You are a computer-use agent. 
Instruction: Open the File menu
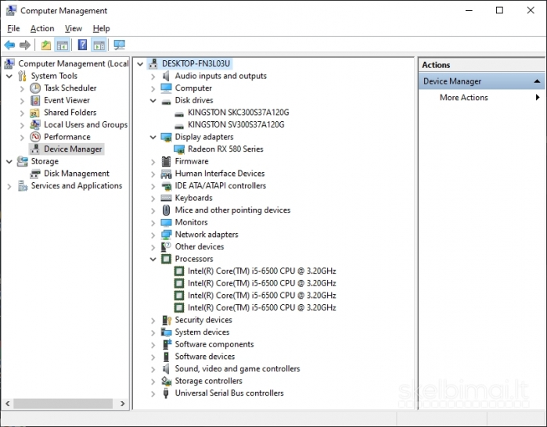13,29
